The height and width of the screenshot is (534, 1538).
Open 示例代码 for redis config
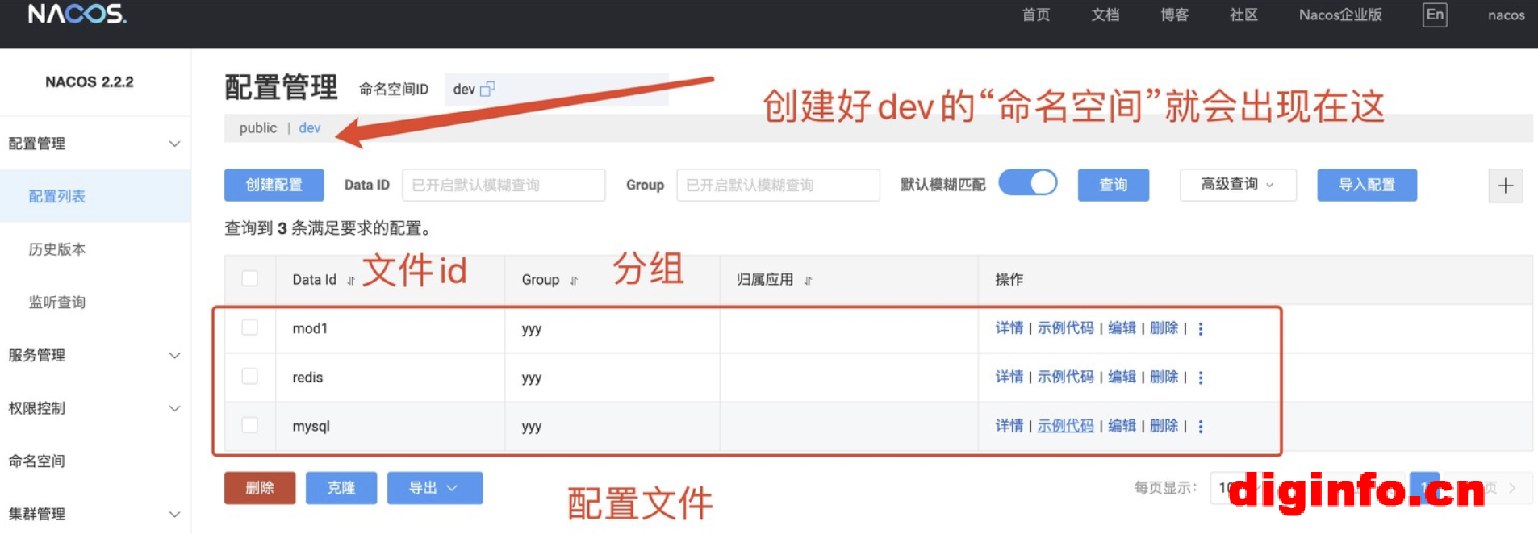pyautogui.click(x=1066, y=377)
